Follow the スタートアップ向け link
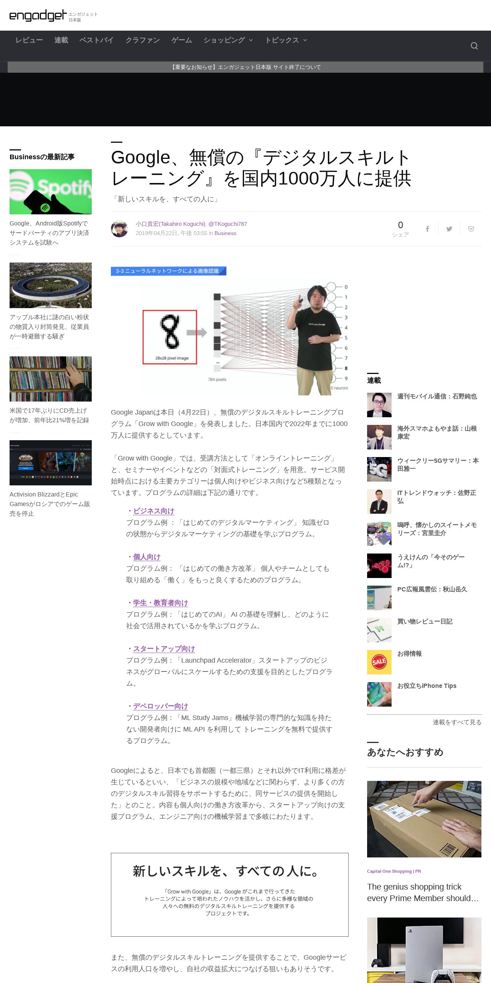This screenshot has height=983, width=491. (x=164, y=649)
